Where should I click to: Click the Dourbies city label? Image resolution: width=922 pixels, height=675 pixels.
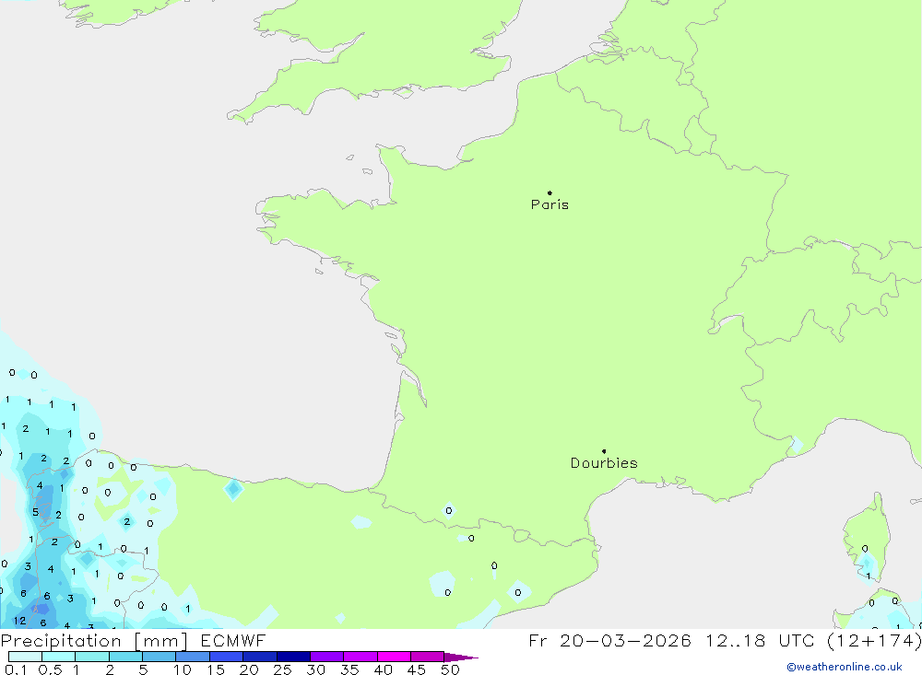coord(604,463)
